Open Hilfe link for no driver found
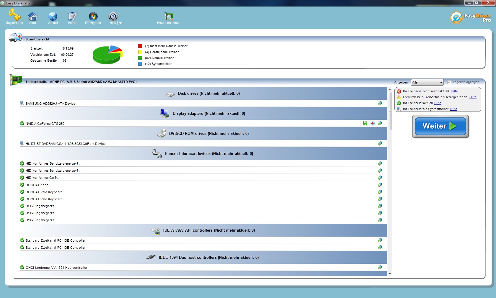Image resolution: width=496 pixels, height=298 pixels. pyautogui.click(x=473, y=97)
